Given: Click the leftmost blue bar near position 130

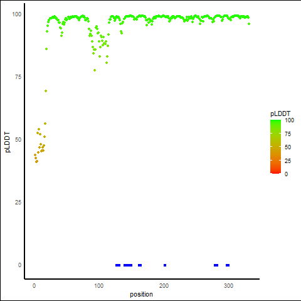Looking at the screenshot, I should pyautogui.click(x=118, y=265).
